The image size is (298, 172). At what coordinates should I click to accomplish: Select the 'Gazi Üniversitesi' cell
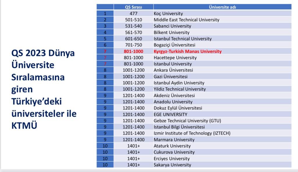coord(222,77)
